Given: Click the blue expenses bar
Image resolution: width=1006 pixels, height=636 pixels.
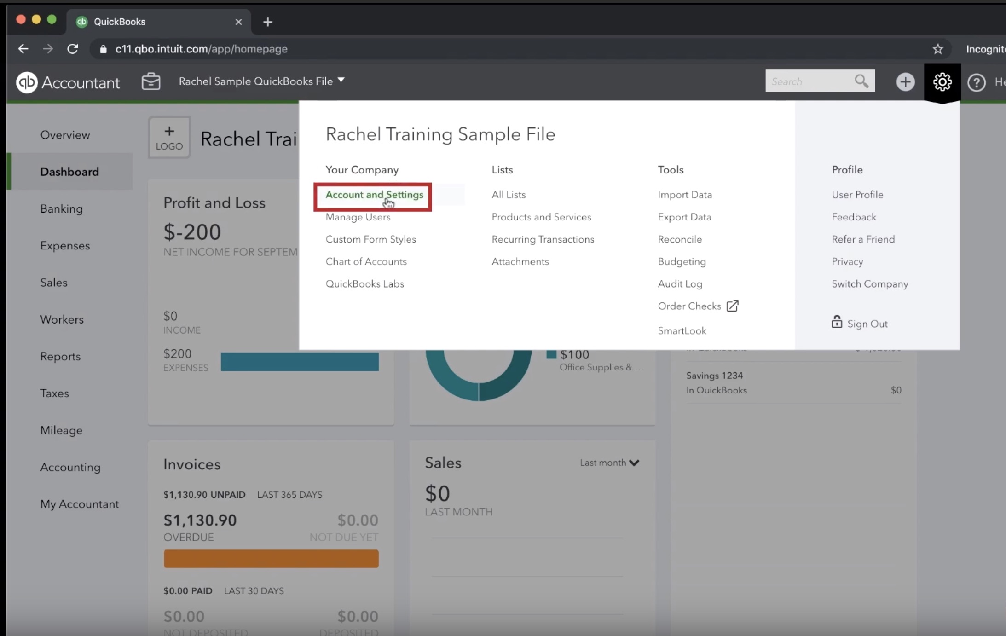Looking at the screenshot, I should pyautogui.click(x=300, y=362).
